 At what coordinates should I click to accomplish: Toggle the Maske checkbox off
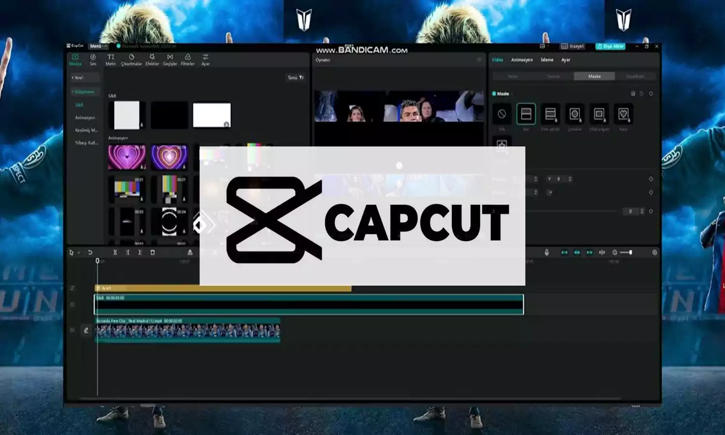(x=494, y=93)
